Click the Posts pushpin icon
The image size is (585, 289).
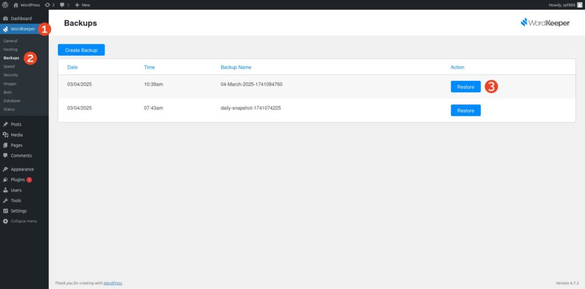point(5,124)
